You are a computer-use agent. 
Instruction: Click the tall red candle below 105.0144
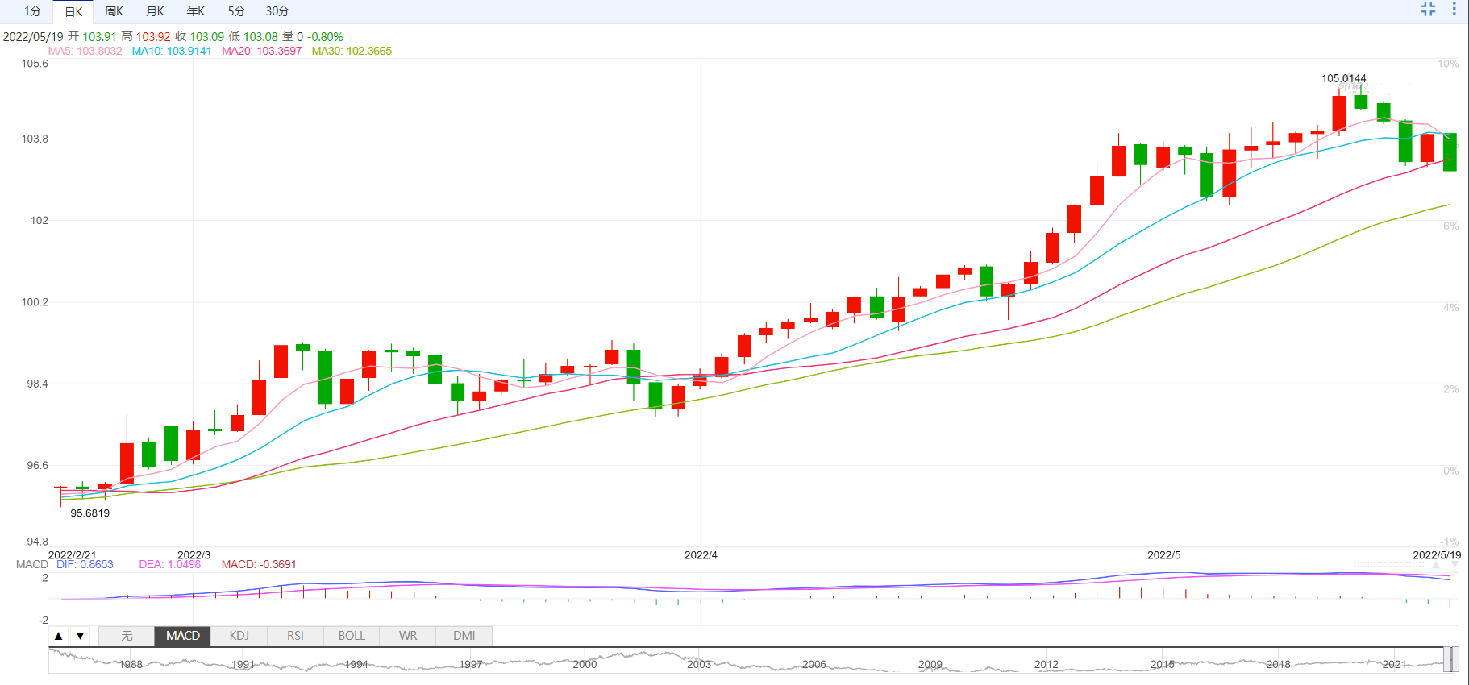point(1339,113)
